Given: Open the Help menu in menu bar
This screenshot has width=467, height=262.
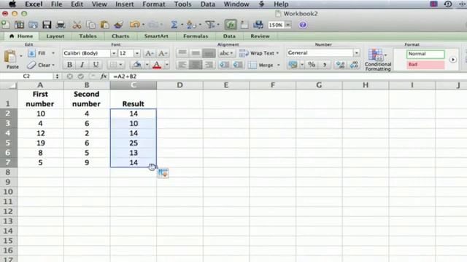Looking at the screenshot, I should click(281, 4).
